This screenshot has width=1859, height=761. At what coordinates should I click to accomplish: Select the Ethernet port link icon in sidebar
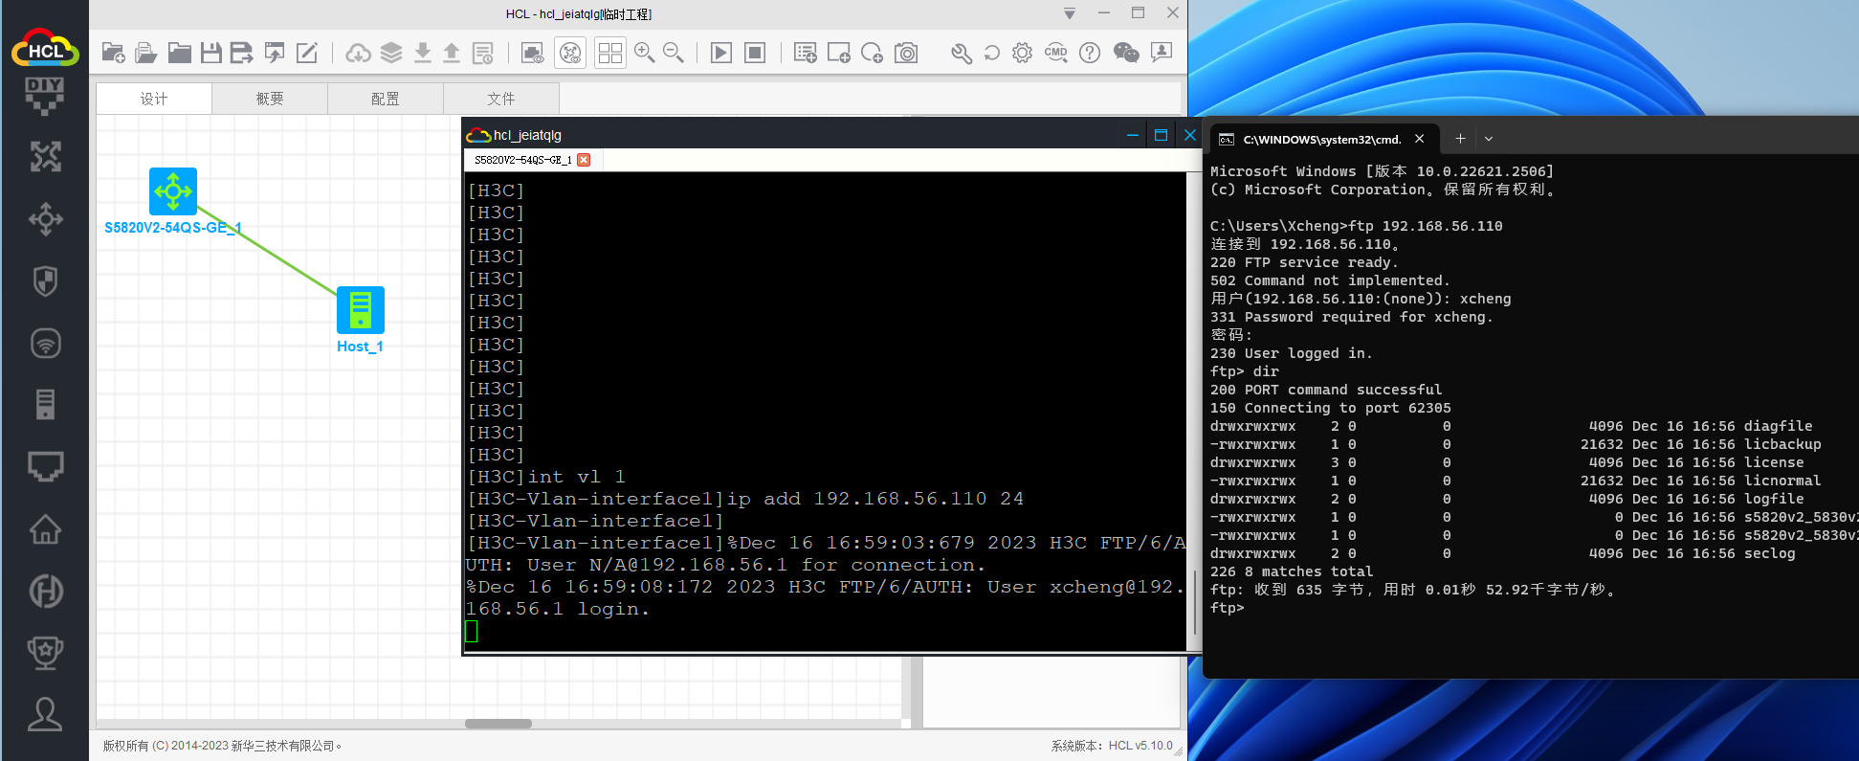point(45,466)
